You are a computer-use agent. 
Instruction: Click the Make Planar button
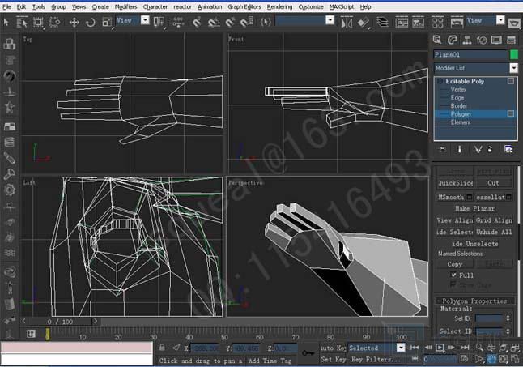[474, 208]
